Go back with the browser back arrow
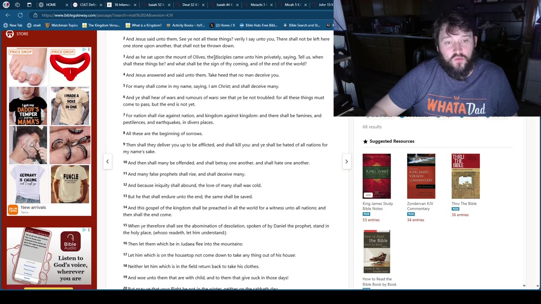Image resolution: width=541 pixels, height=304 pixels. (x=8, y=15)
